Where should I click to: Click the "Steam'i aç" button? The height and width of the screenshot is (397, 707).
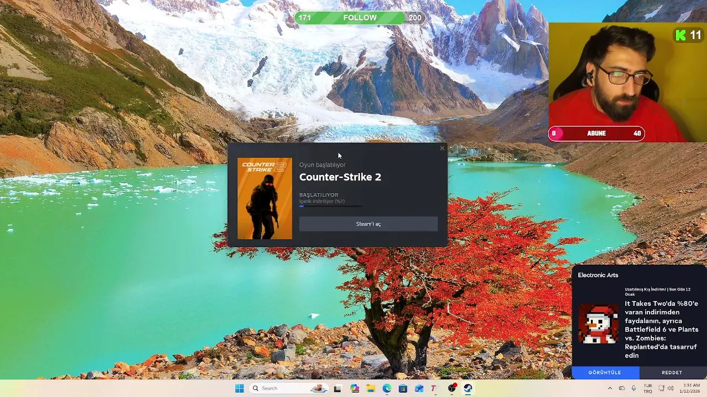368,224
